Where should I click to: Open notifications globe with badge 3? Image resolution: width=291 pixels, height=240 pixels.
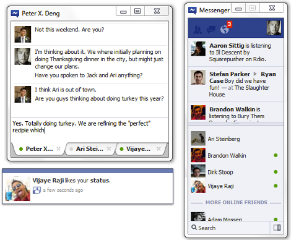225,28
